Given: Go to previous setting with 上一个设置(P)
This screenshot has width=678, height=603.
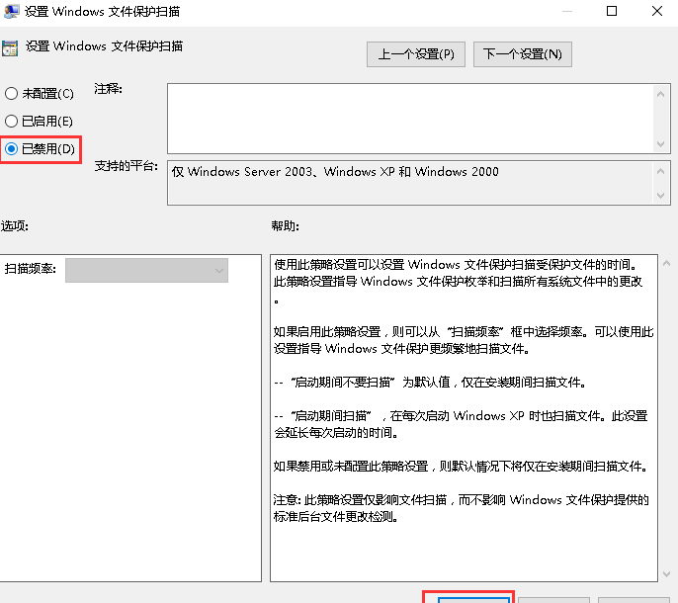Looking at the screenshot, I should (415, 54).
